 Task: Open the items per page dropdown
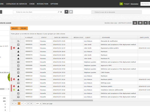41,104
